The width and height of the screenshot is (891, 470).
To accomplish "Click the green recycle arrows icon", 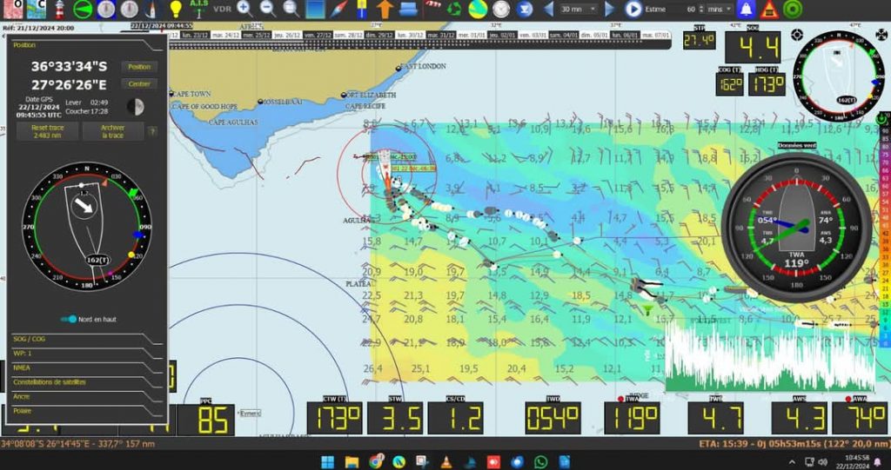I will 454,9.
